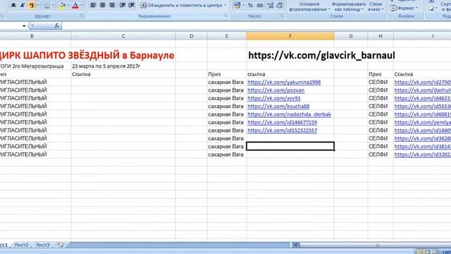Switch to Лист2 sheet tab
This screenshot has height=254, width=451.
(22, 245)
